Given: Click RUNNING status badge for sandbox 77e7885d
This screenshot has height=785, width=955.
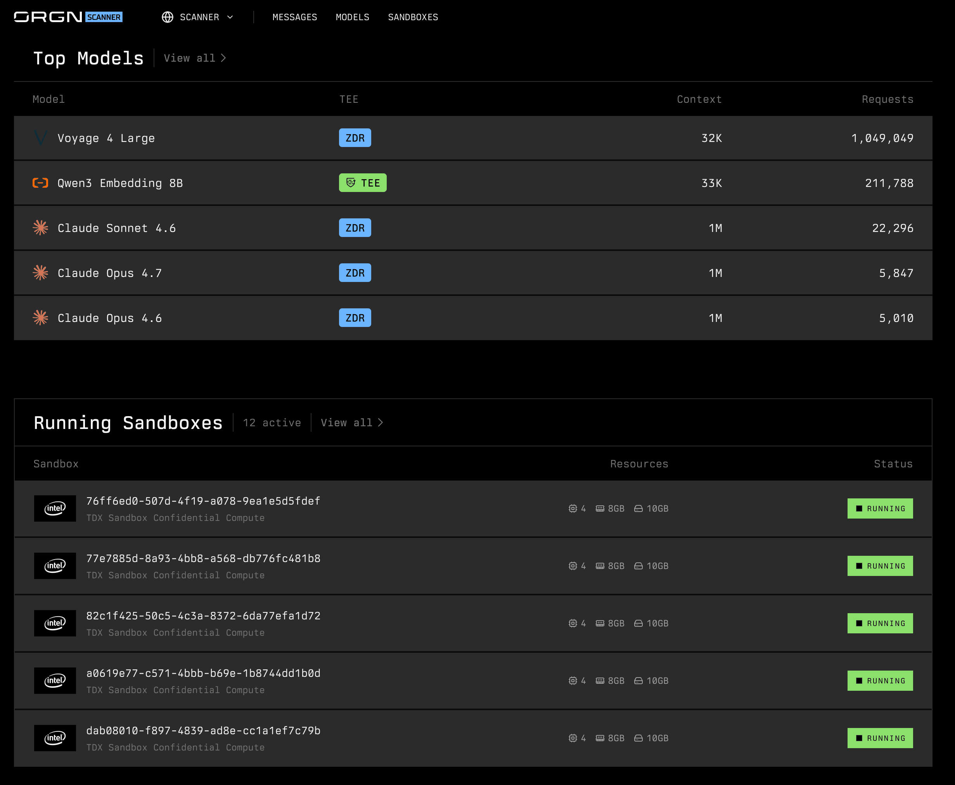Looking at the screenshot, I should pyautogui.click(x=881, y=566).
